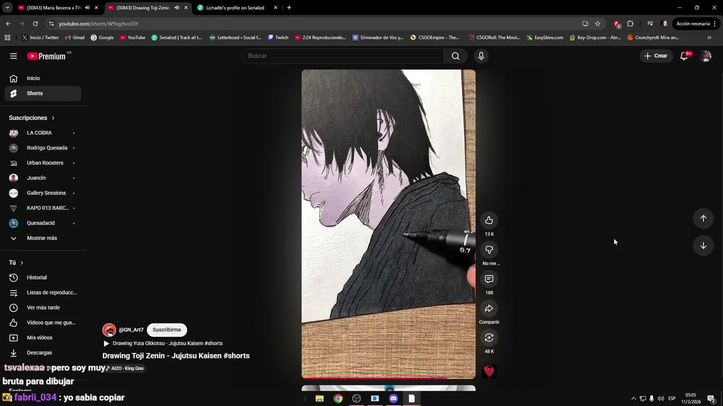The width and height of the screenshot is (723, 406).
Task: Mute the Drawing Toji Zenin tab audio
Action: point(177,8)
